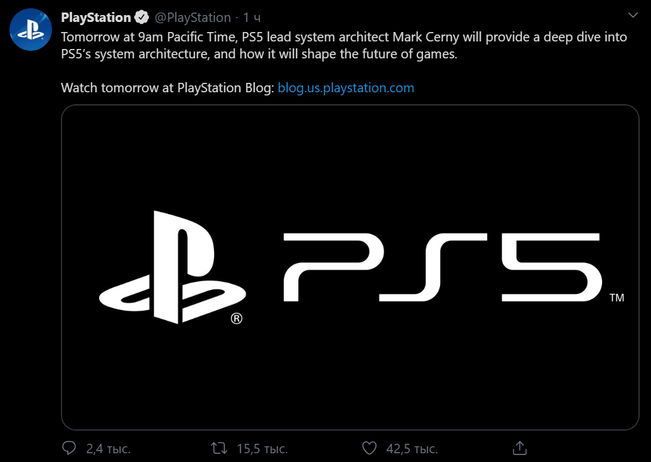Click the 42,5 тыс. likes count

pyautogui.click(x=412, y=449)
